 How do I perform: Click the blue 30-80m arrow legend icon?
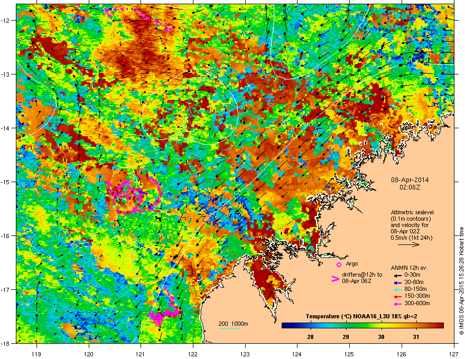(398, 282)
